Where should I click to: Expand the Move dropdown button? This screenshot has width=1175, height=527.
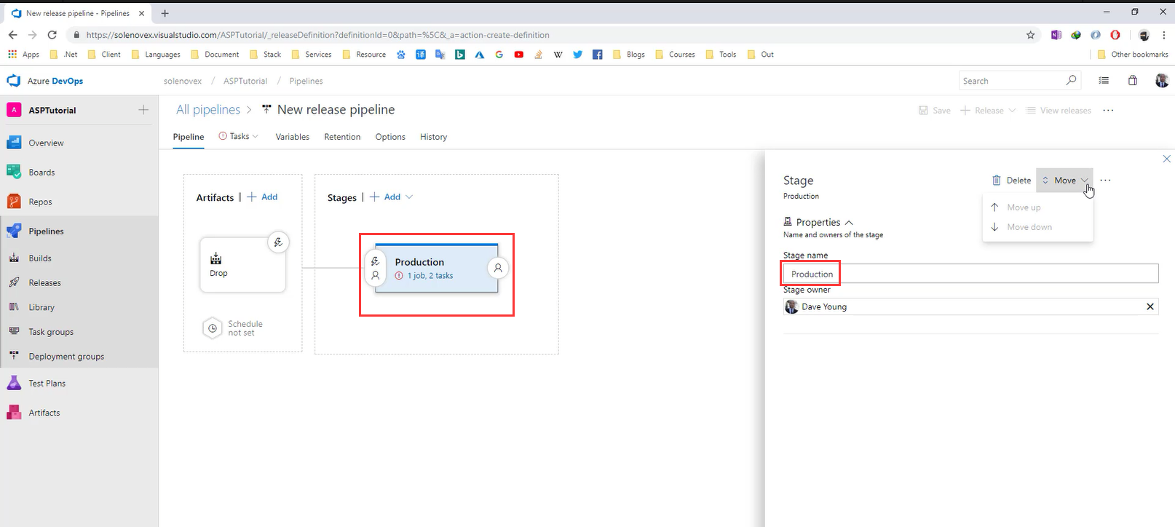pos(1064,181)
